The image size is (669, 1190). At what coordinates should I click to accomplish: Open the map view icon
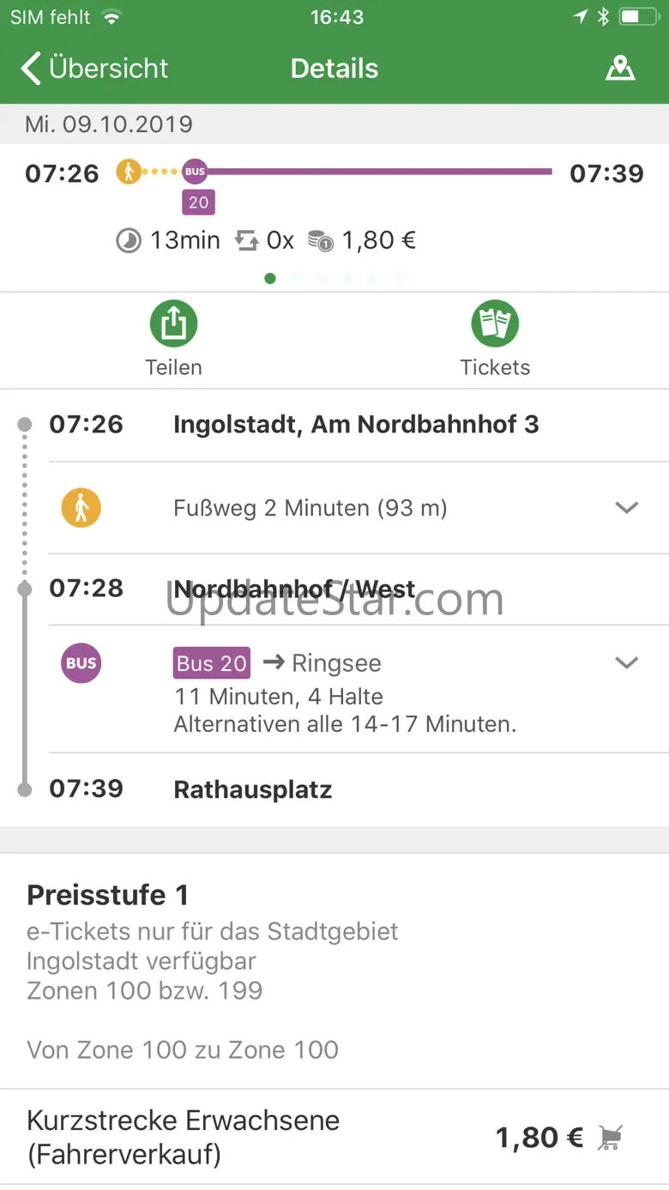tap(619, 69)
